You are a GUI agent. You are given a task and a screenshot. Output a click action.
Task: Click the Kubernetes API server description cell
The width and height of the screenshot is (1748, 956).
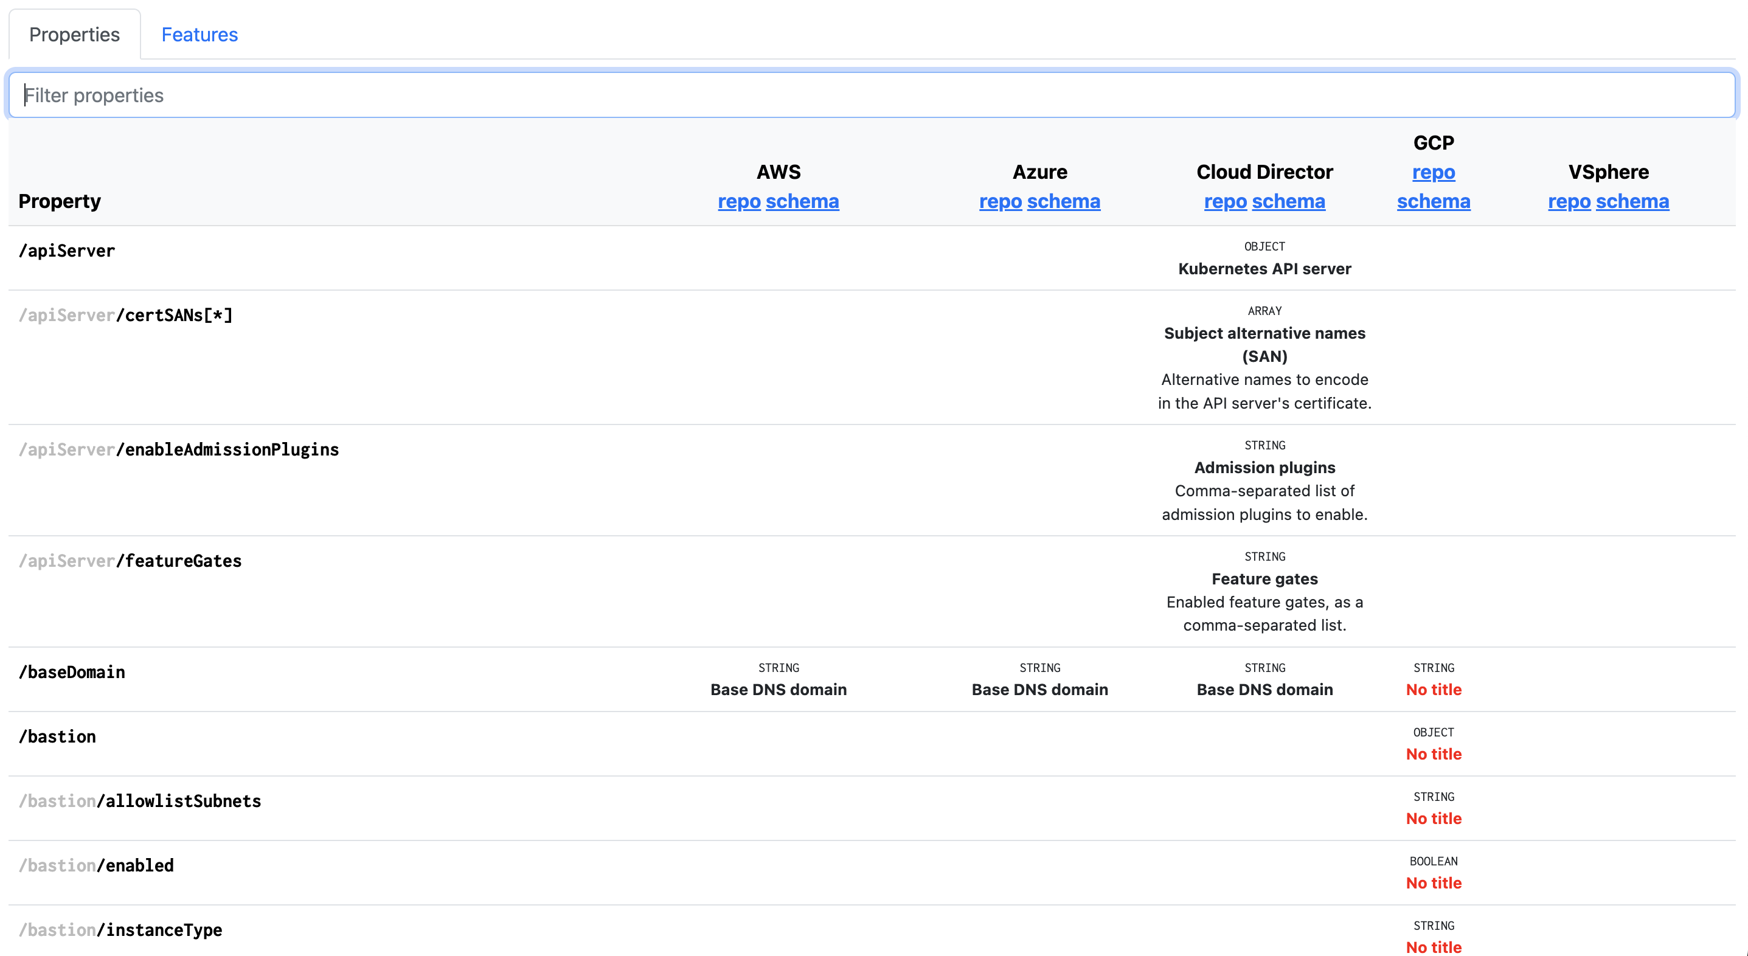coord(1264,269)
